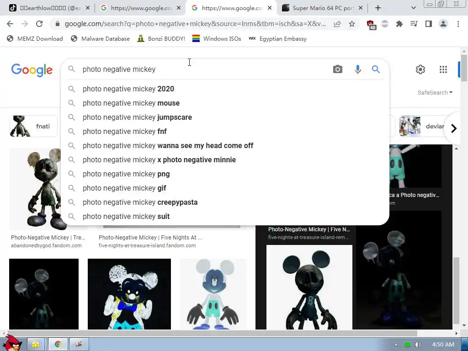Screen dimensions: 468x351
Task: Click the address bar URL
Action: point(195,24)
